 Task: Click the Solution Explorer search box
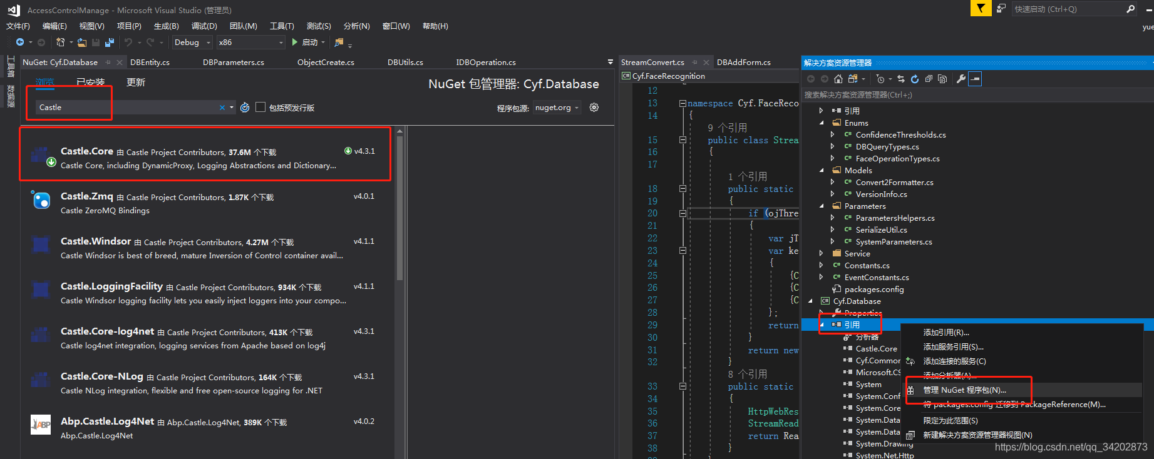click(x=977, y=95)
